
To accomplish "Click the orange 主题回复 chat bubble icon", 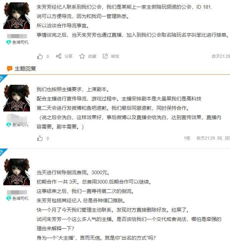I will point(10,68).
